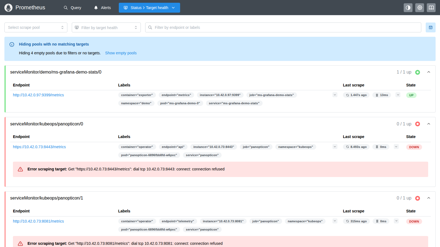
Task: Click the serviceMonitor/kubeops/panopticon/1 pool title
Action: [46, 198]
